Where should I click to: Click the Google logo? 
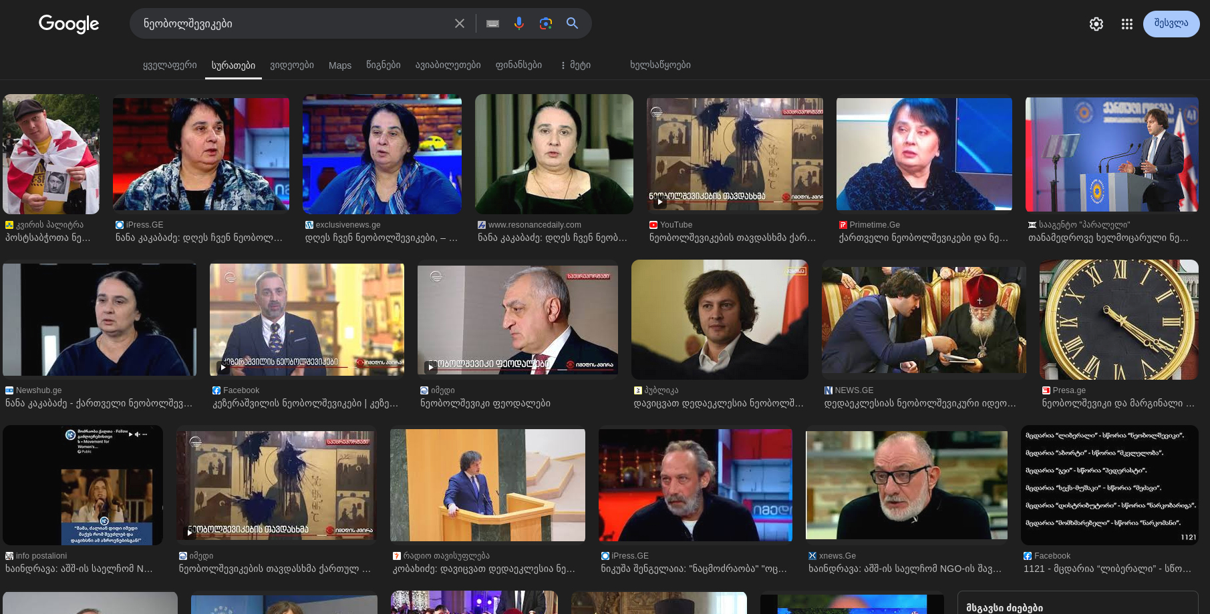coord(69,24)
